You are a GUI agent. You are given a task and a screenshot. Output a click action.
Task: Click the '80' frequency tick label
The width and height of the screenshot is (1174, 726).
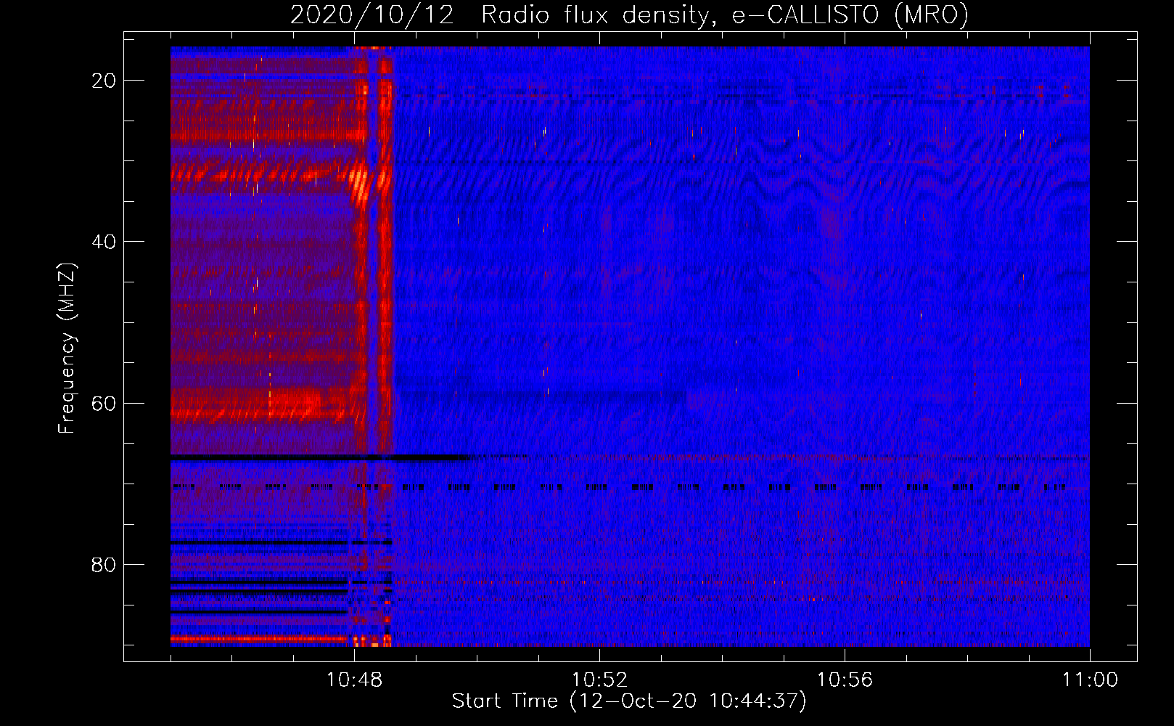104,564
